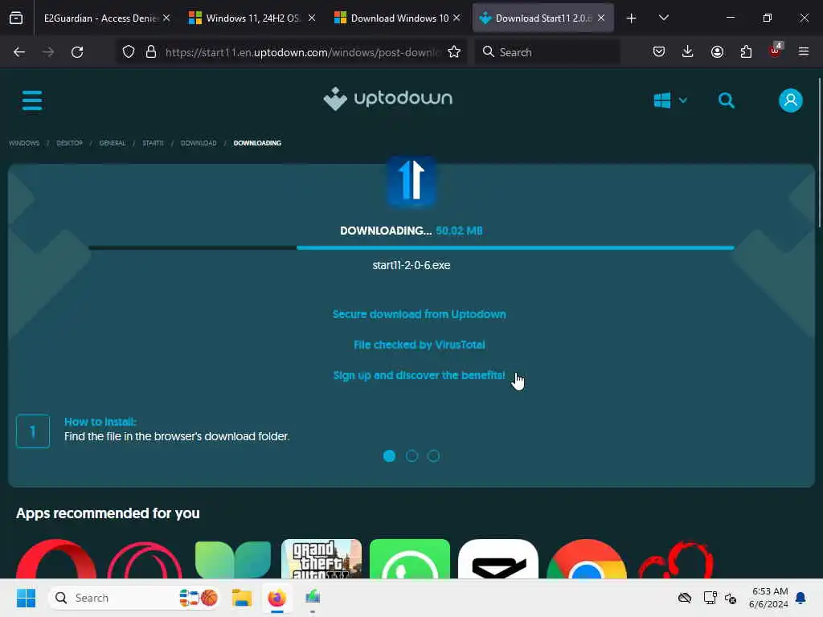Open the Firefox application menu
823x617 pixels.
[804, 51]
